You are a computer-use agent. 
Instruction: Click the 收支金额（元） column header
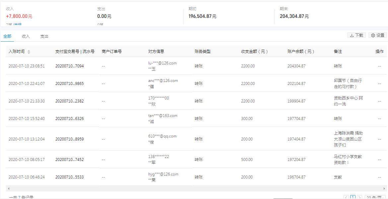[254, 52]
